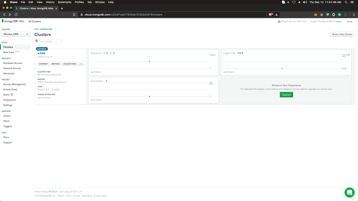The width and height of the screenshot is (358, 201).
Task: Open the Profiles menu
Action: [79, 2]
